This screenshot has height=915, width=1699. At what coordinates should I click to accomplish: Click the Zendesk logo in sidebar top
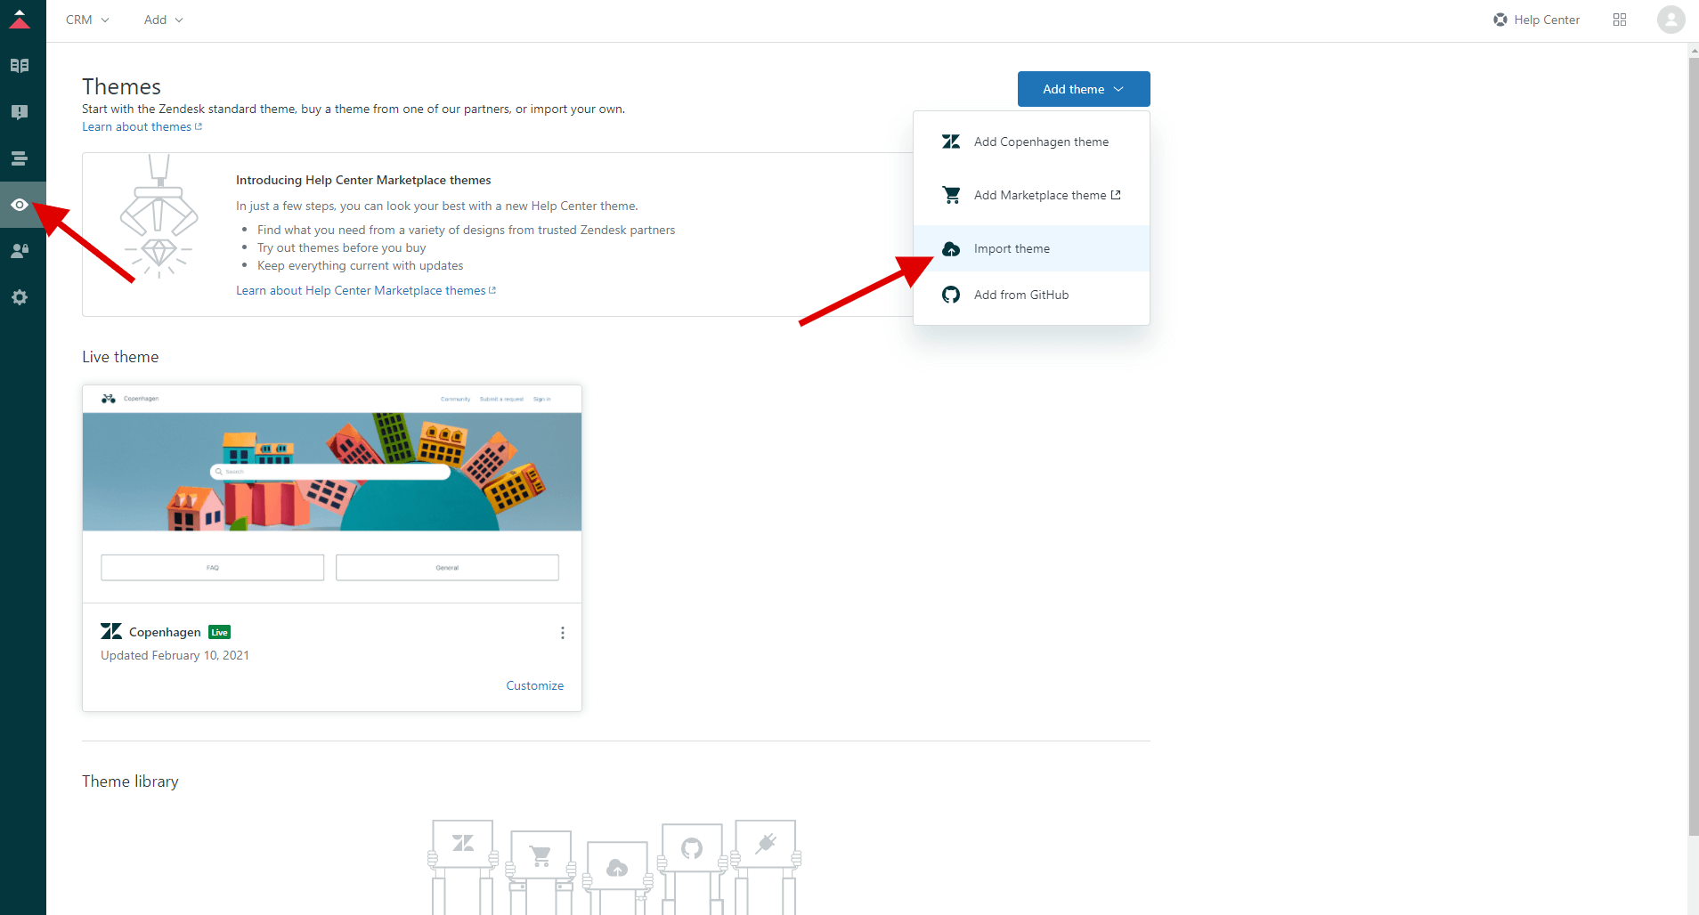(20, 20)
